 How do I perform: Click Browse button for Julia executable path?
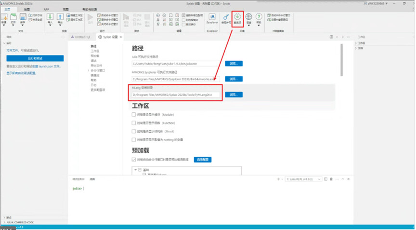pyautogui.click(x=234, y=64)
